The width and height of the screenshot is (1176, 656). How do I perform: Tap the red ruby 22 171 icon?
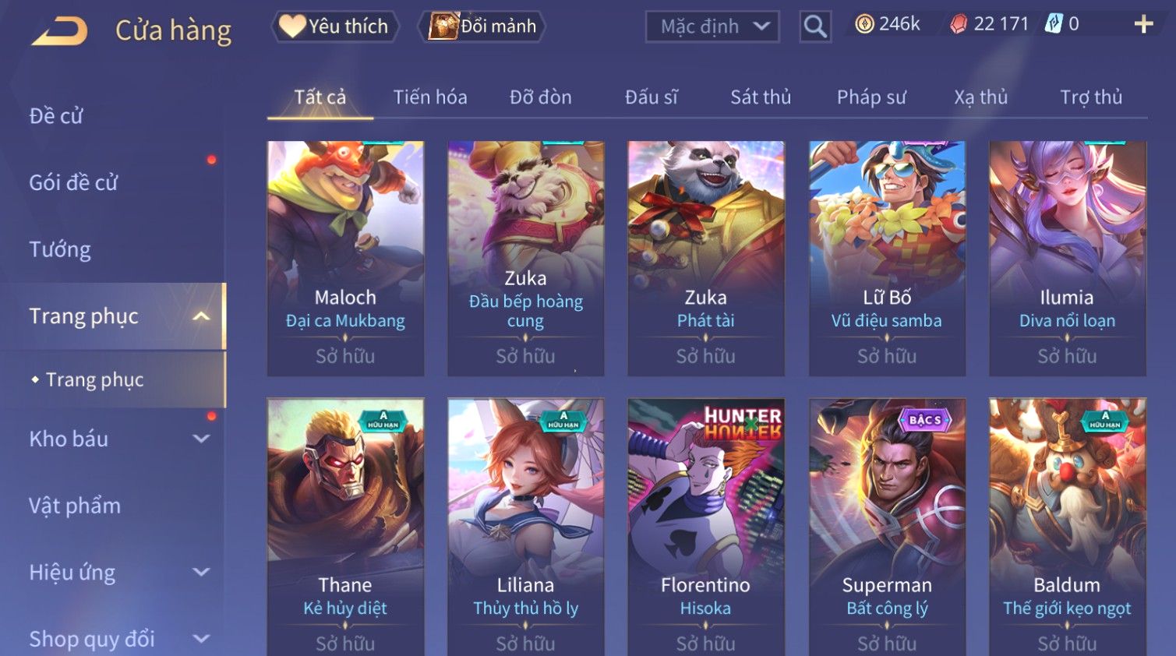click(x=959, y=25)
